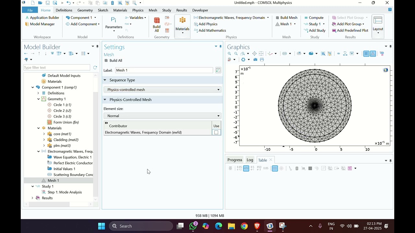This screenshot has height=233, width=415.
Task: Click zoom extents icon in Graphics toolbar
Action: 255,54
